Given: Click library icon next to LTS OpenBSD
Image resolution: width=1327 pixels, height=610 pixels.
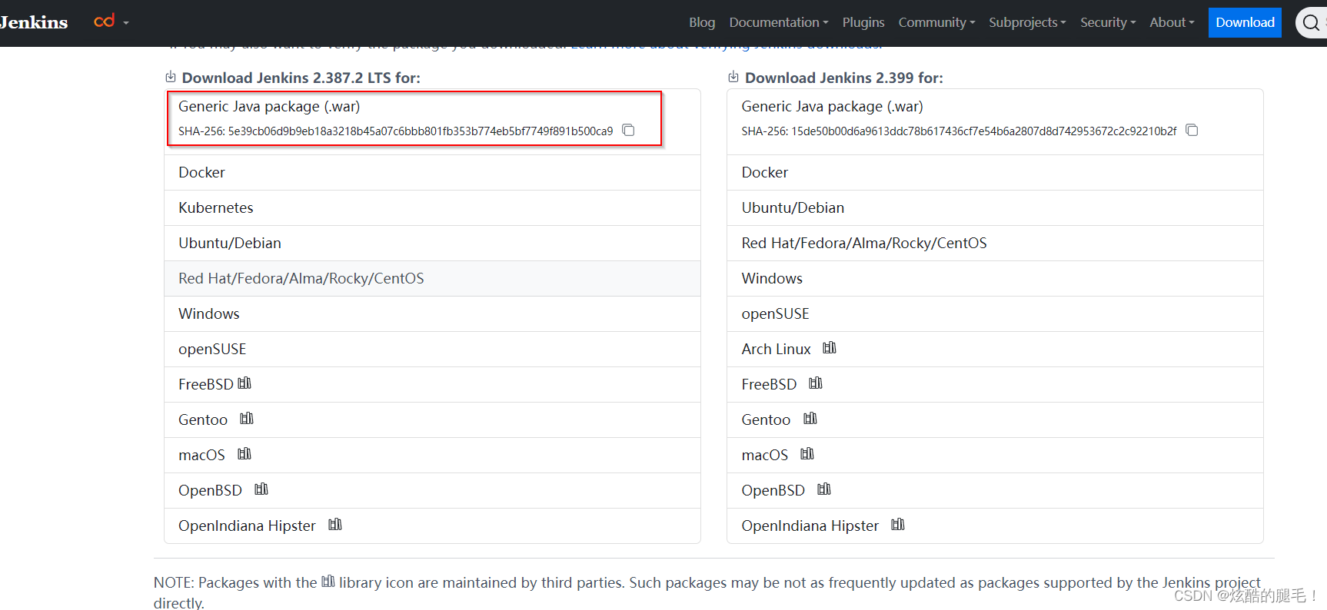Looking at the screenshot, I should tap(261, 489).
